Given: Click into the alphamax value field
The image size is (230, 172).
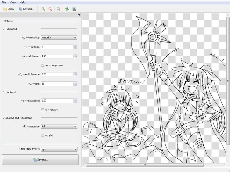Looking at the screenshot, I should pyautogui.click(x=57, y=56).
